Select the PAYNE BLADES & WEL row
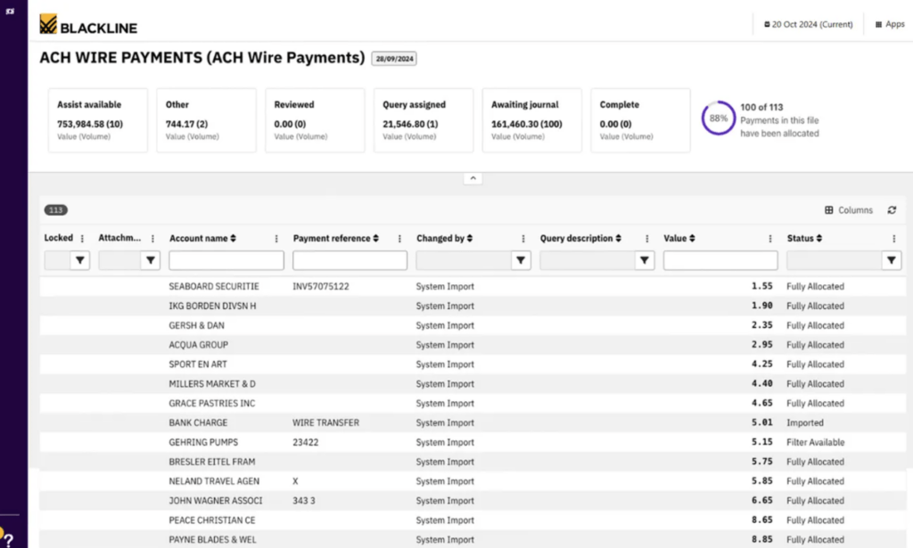Viewport: 913px width, 548px height. (473, 540)
